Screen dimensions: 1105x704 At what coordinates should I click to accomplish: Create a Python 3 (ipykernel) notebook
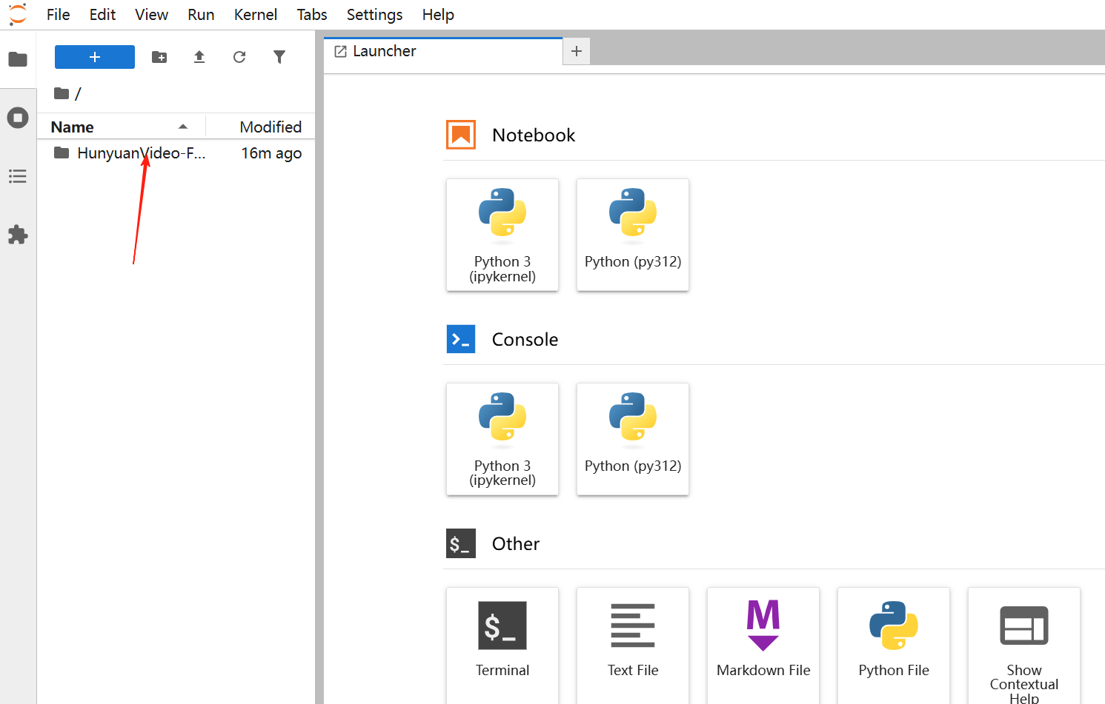tap(502, 235)
